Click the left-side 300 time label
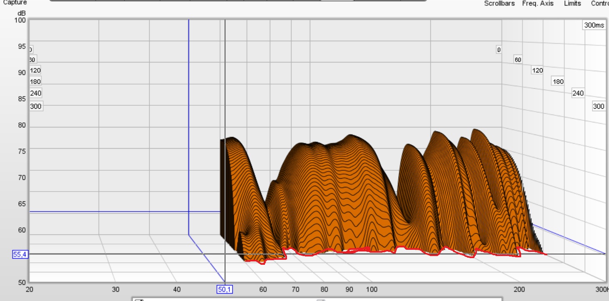609x301 pixels. (x=36, y=107)
